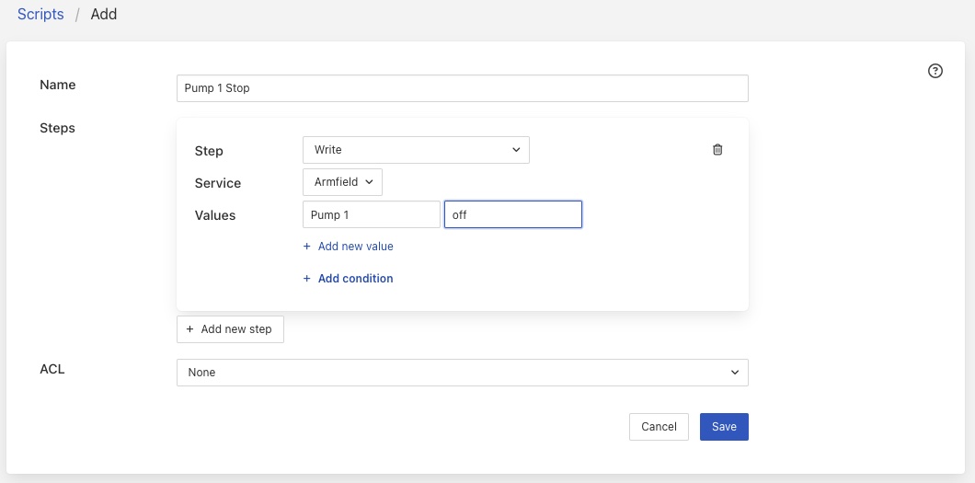The image size is (975, 483).
Task: Delete the step using the trash icon
Action: (x=717, y=150)
